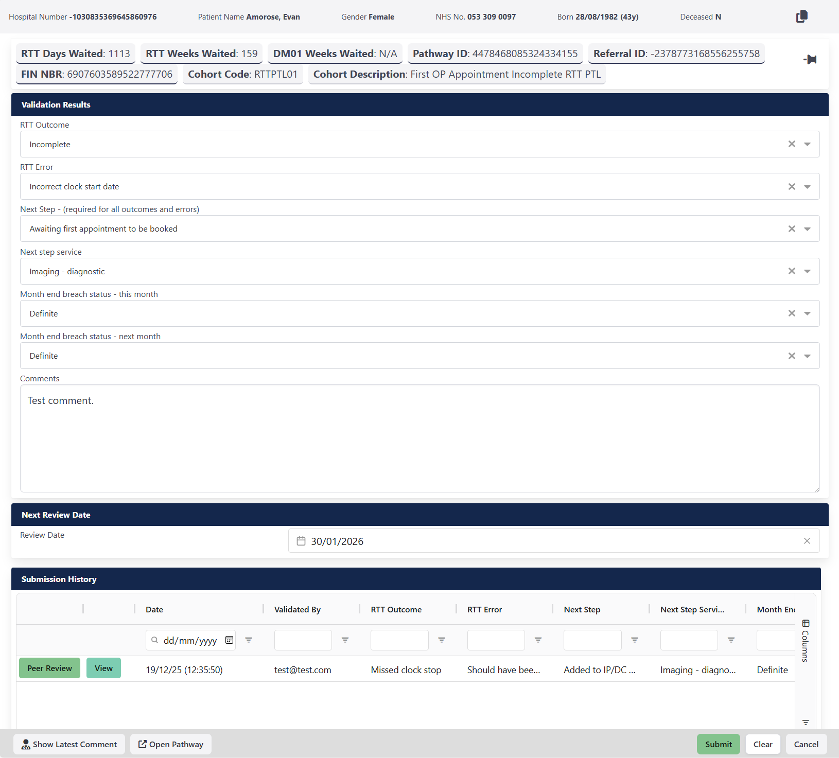This screenshot has height=758, width=839.
Task: Expand the RTT Outcome dropdown
Action: 807,145
